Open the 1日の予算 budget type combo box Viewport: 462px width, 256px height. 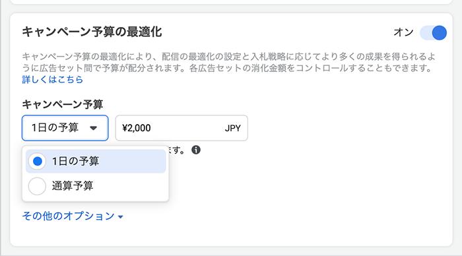coord(65,128)
